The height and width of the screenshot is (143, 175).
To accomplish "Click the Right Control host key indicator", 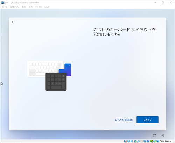I will 166,141.
